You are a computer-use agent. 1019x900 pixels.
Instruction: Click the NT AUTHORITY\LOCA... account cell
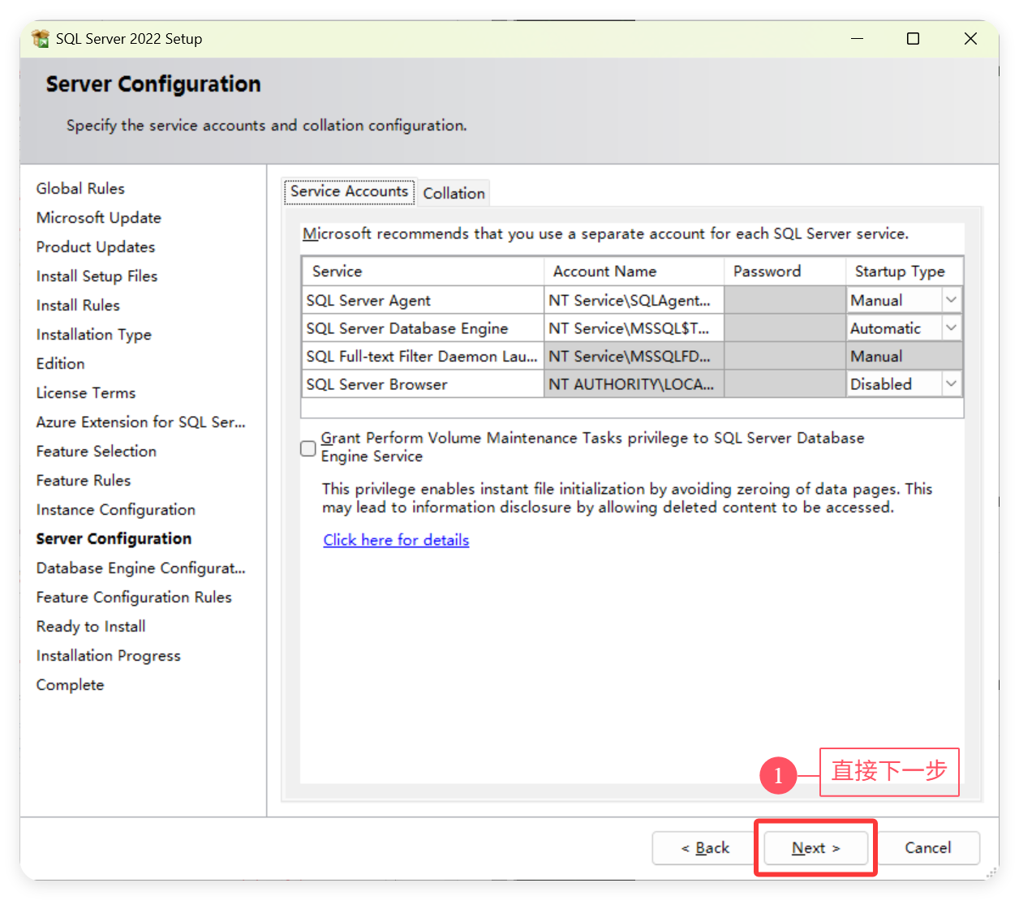pos(634,384)
